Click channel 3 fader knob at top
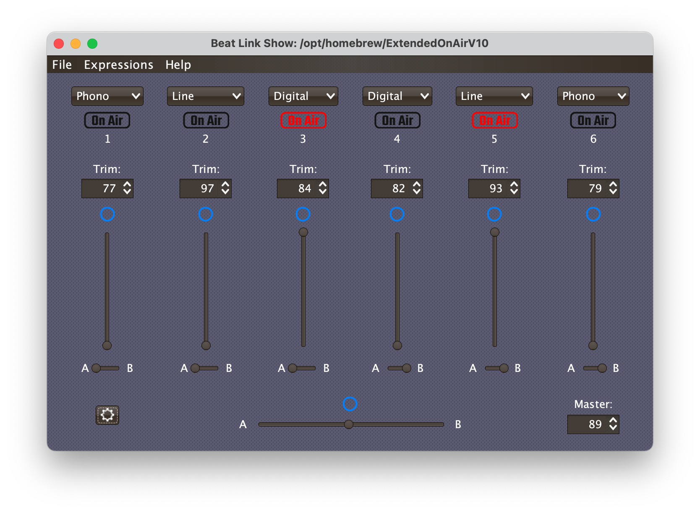Screen dimensions: 700x513 click(x=303, y=232)
